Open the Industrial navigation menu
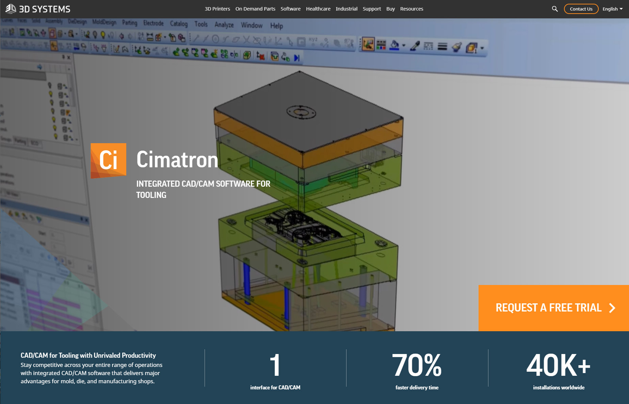The image size is (629, 404). [346, 9]
